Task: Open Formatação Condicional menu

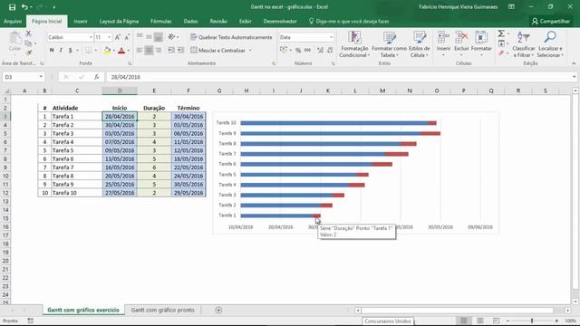Action: tap(354, 44)
